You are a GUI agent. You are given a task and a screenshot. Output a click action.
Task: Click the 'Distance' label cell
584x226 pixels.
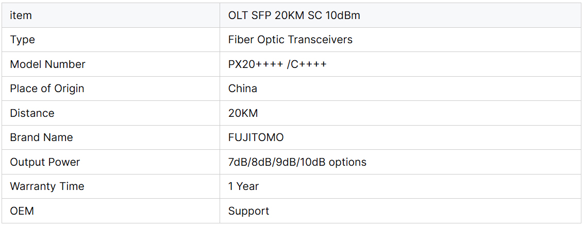pos(32,113)
